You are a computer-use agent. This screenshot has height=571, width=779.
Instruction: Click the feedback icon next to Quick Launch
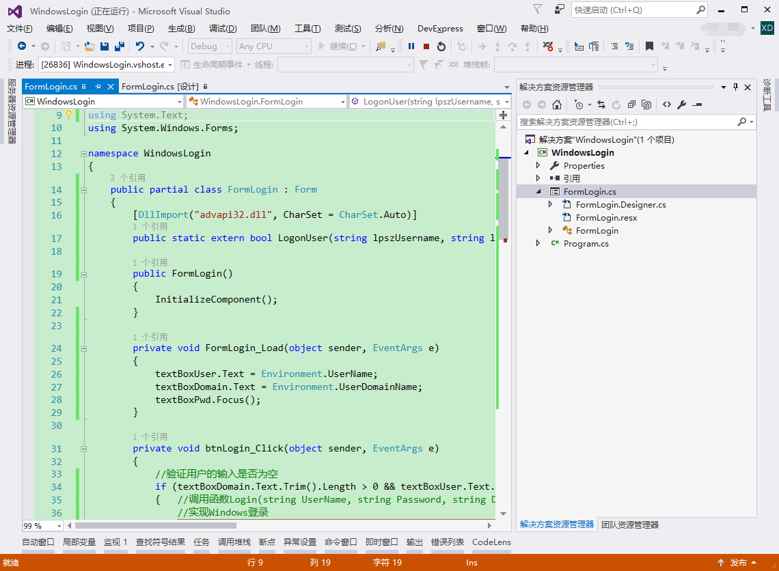pyautogui.click(x=560, y=9)
